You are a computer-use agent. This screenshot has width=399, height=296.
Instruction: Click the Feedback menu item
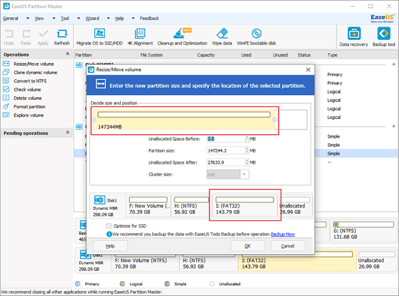[150, 19]
